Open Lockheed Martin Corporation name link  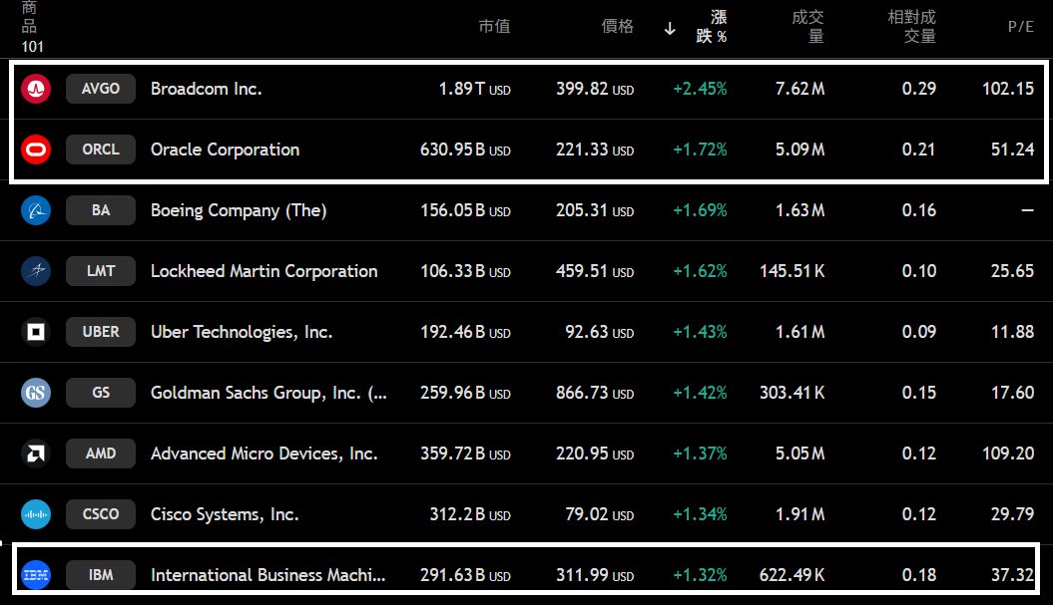(263, 271)
